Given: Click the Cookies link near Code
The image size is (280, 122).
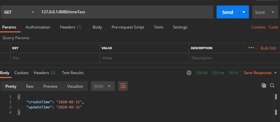Looking at the screenshot, I should [258, 27].
